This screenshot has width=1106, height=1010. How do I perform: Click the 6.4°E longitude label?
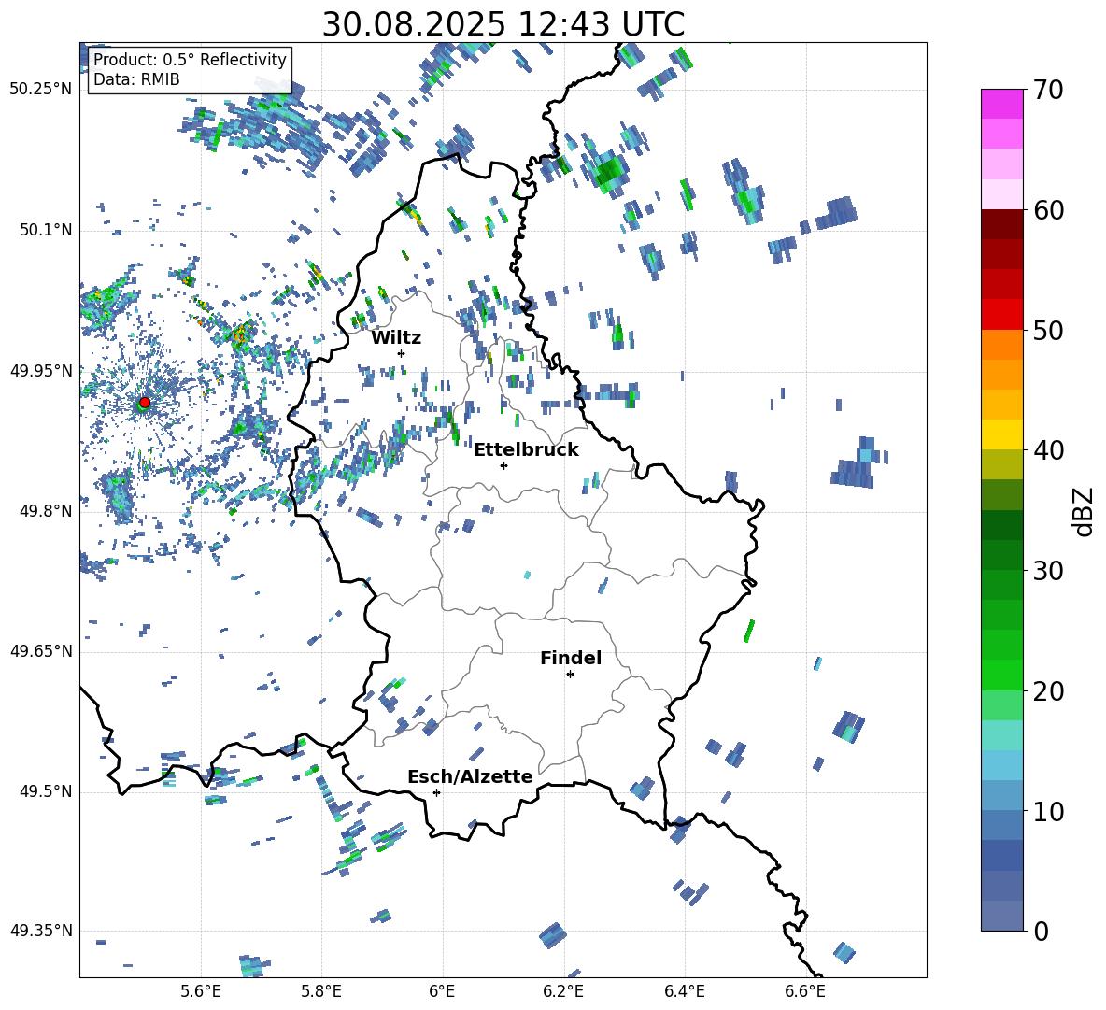coord(684,991)
